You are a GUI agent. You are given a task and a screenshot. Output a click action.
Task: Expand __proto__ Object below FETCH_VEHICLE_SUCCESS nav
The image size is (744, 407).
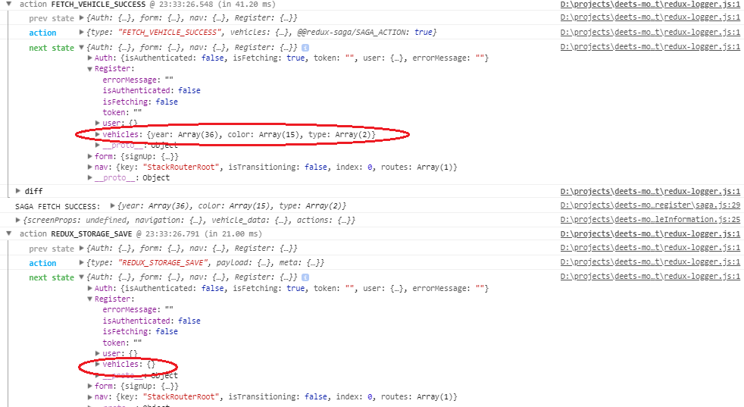(89, 177)
